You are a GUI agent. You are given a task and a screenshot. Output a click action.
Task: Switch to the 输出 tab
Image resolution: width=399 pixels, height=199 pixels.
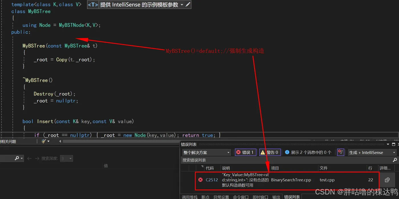coord(276,197)
